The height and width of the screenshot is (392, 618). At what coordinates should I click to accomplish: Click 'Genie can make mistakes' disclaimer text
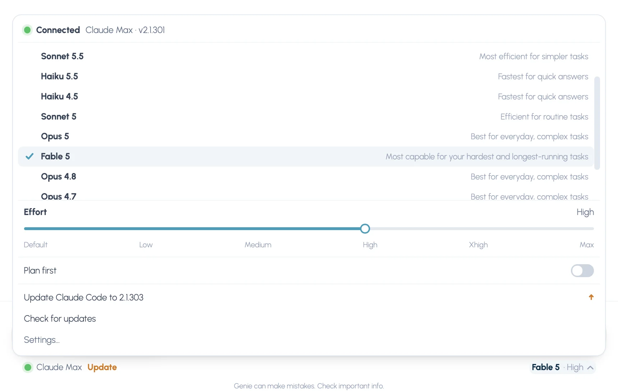click(309, 386)
